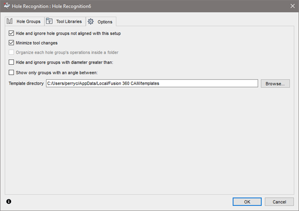Click the Options gear icon
The height and width of the screenshot is (211, 299).
coord(91,22)
